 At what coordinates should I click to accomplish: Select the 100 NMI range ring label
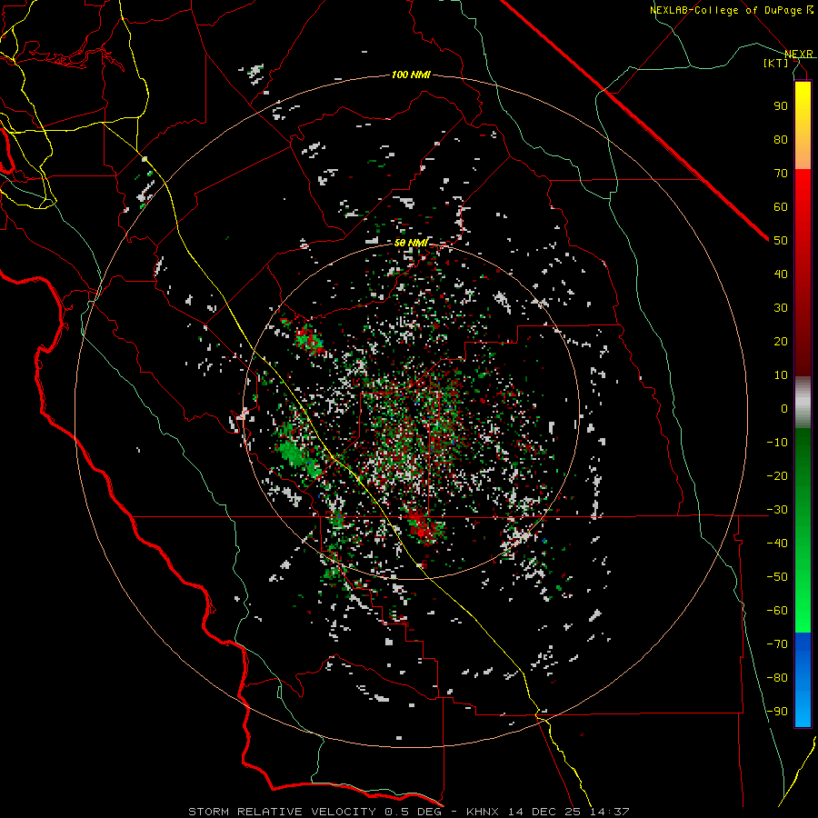click(x=411, y=75)
